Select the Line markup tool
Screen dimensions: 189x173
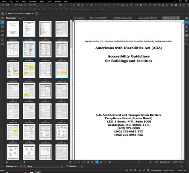pyautogui.click(x=101, y=5)
